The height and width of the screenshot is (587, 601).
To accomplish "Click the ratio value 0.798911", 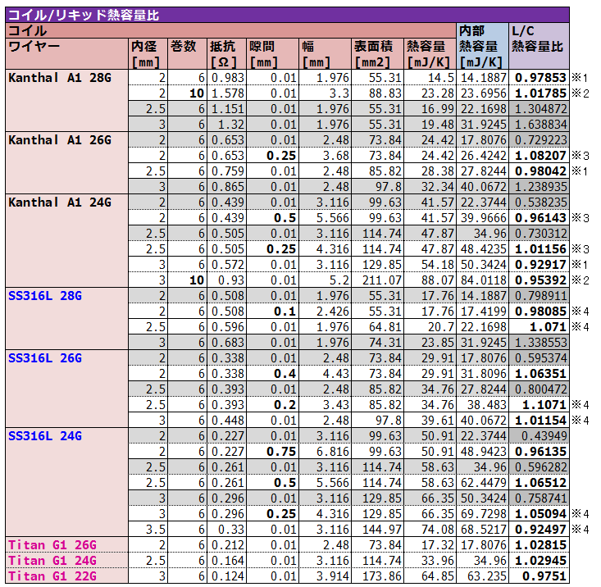I will (x=539, y=296).
